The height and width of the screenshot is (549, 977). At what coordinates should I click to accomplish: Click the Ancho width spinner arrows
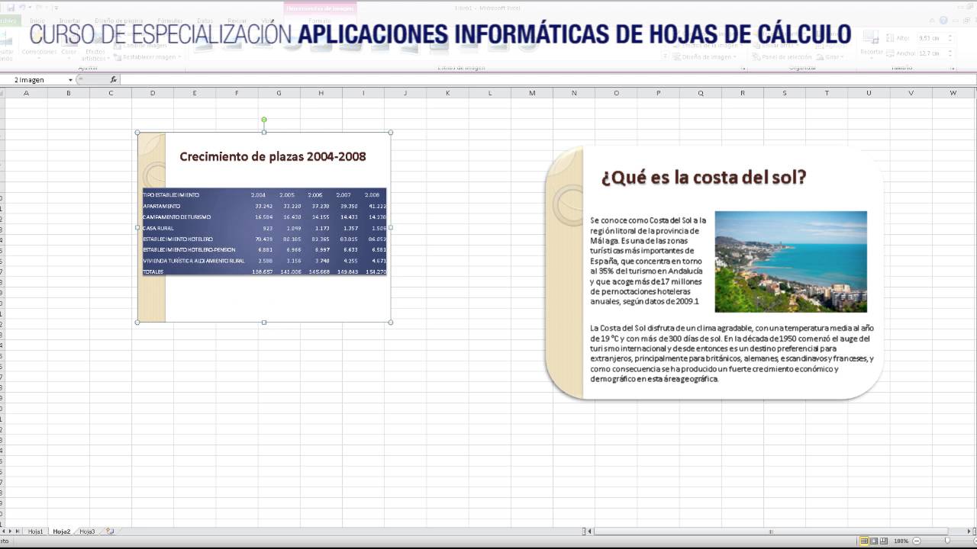(x=950, y=53)
